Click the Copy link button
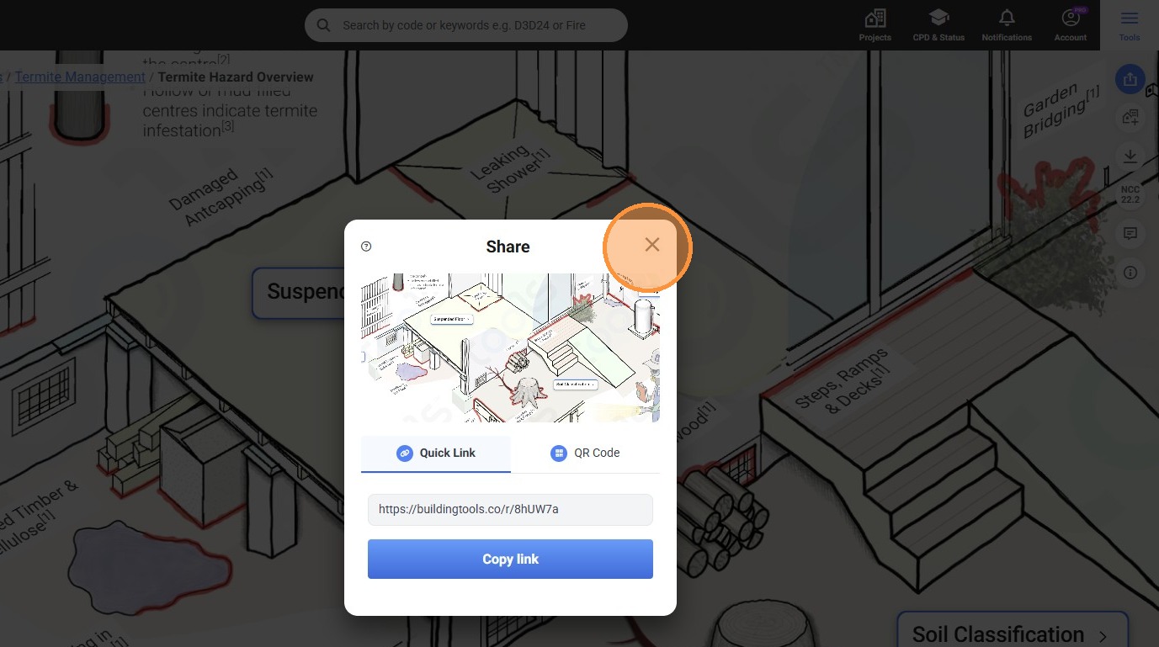Image resolution: width=1159 pixels, height=647 pixels. [510, 559]
